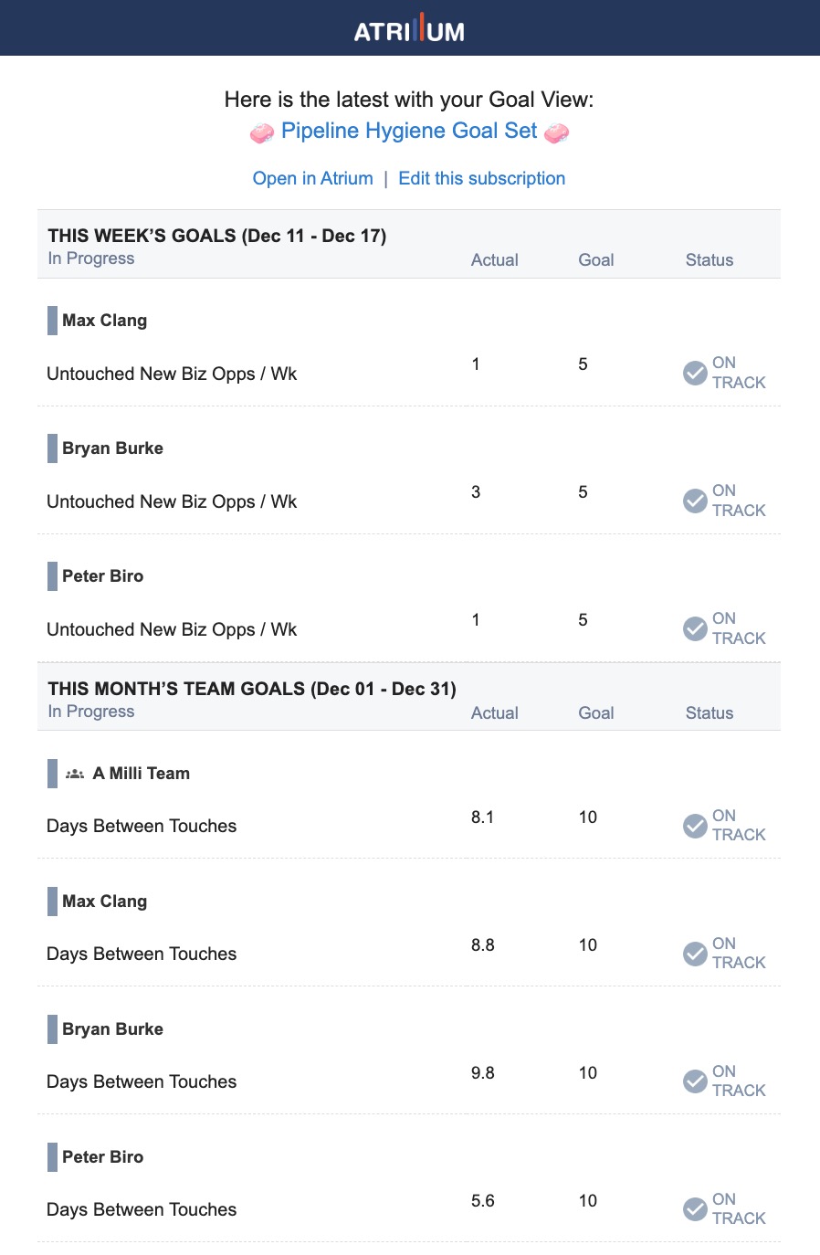
Task: Click the A Milli Team name label
Action: point(142,774)
